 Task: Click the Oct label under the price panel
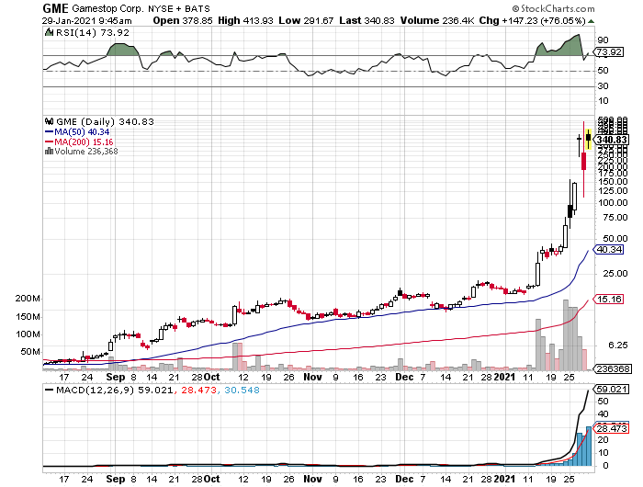(x=211, y=377)
